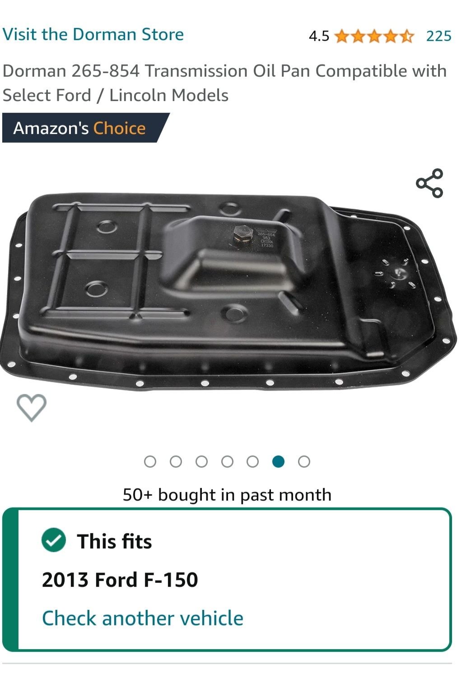Screen dimensions: 471x675
Task: Open the 225 customer reviews
Action: (x=438, y=36)
